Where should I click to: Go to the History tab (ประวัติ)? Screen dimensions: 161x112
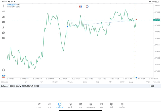70,105
